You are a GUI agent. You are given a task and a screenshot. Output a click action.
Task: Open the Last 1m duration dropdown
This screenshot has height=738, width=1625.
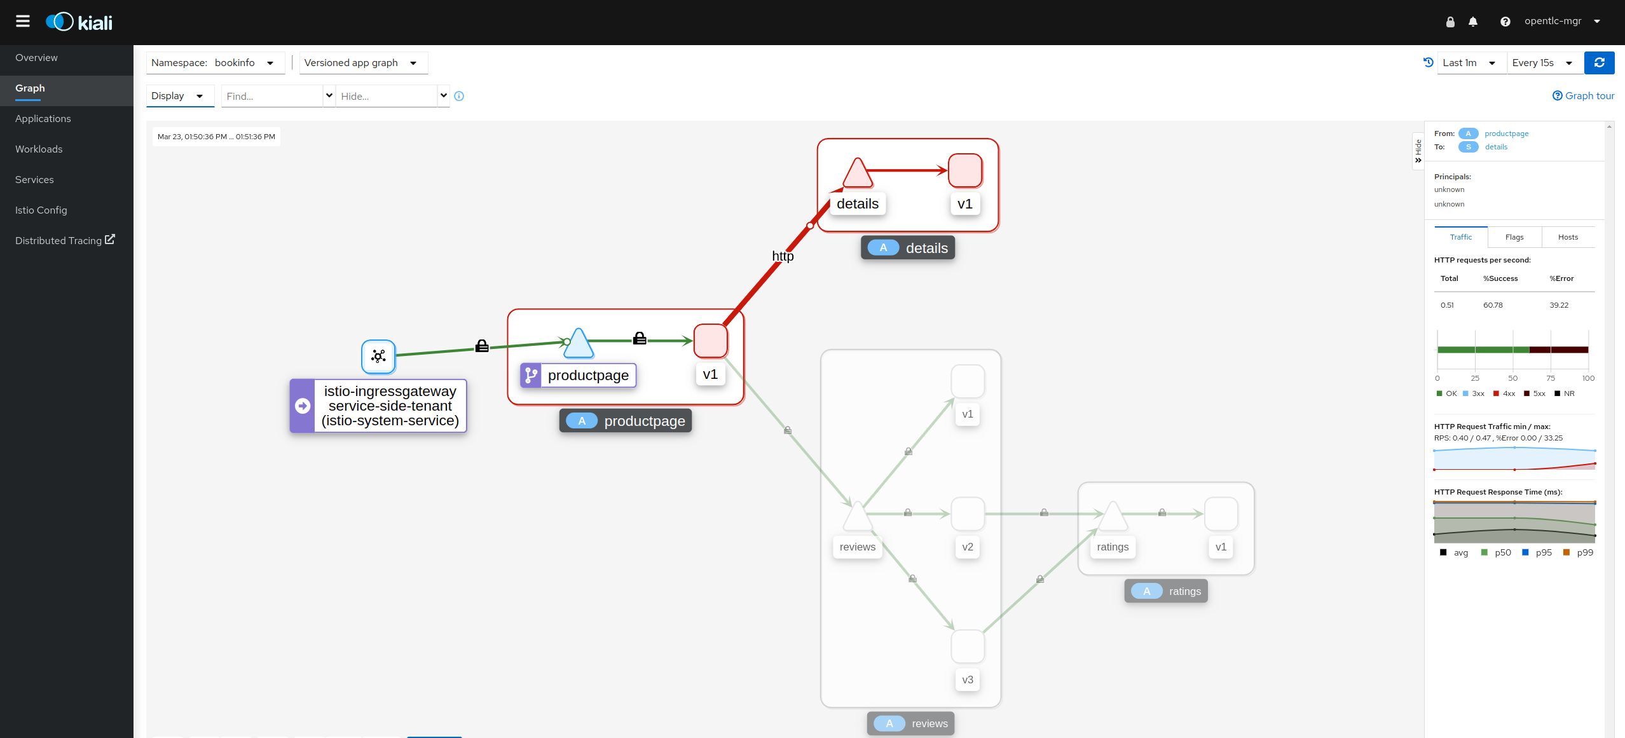pyautogui.click(x=1471, y=63)
